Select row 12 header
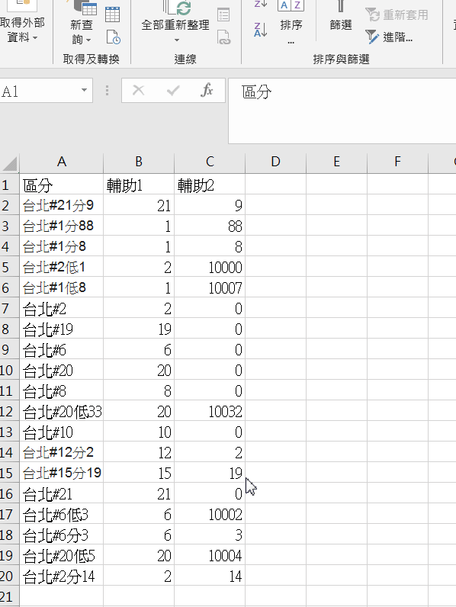 (9, 411)
